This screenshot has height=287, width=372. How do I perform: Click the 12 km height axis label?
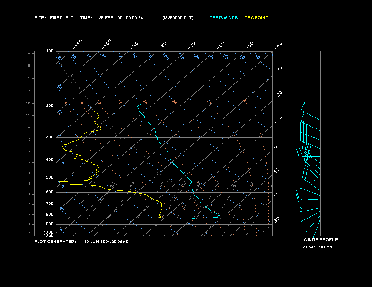pyautogui.click(x=28, y=103)
